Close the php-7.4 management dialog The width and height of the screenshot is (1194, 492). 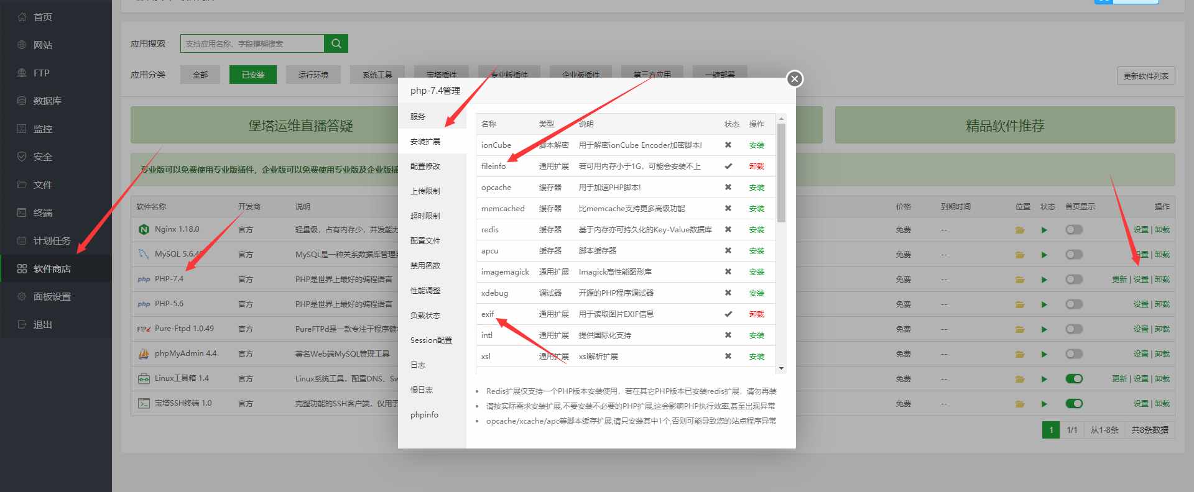[794, 79]
